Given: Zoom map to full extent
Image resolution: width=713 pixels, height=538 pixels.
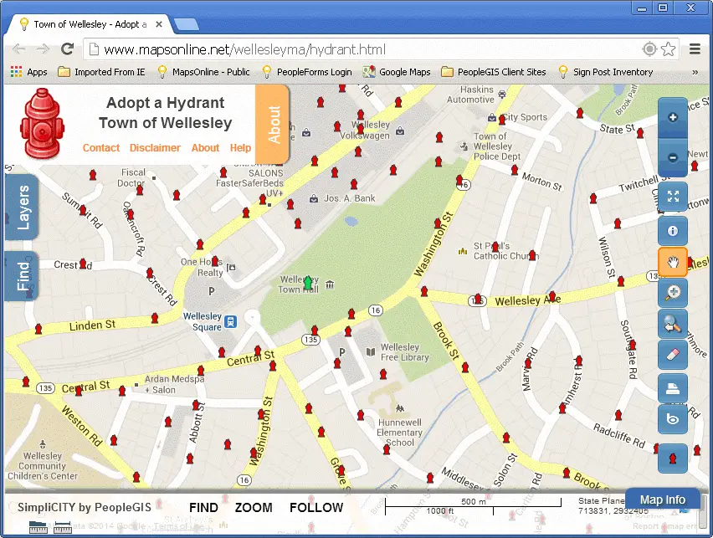Looking at the screenshot, I should pyautogui.click(x=673, y=197).
